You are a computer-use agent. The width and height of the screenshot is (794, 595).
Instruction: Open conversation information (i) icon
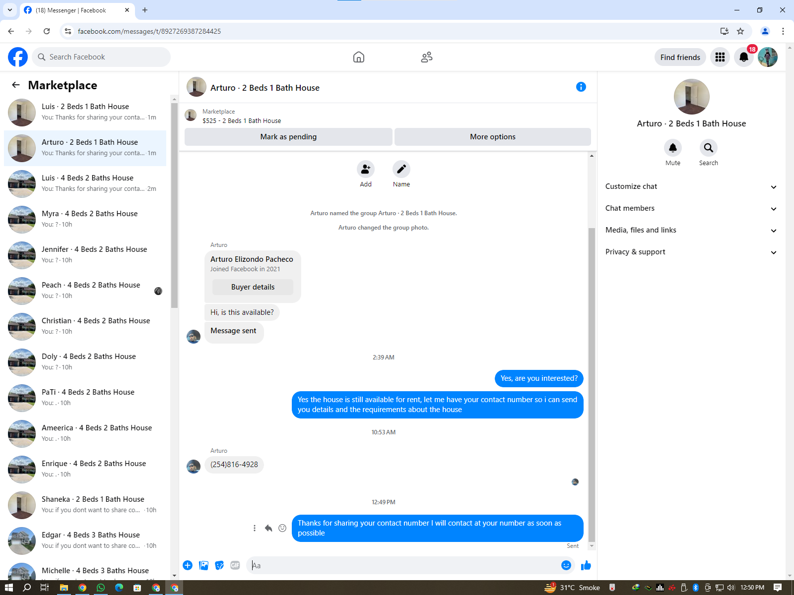[x=581, y=87]
